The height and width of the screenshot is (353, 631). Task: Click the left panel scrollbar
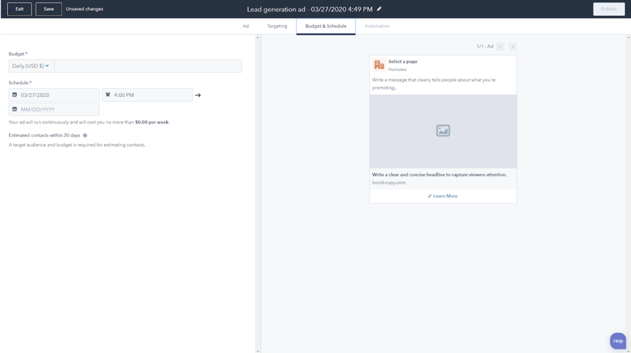258,194
